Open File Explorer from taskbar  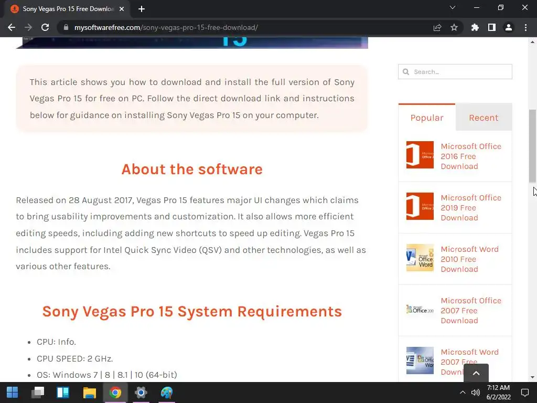(89, 393)
